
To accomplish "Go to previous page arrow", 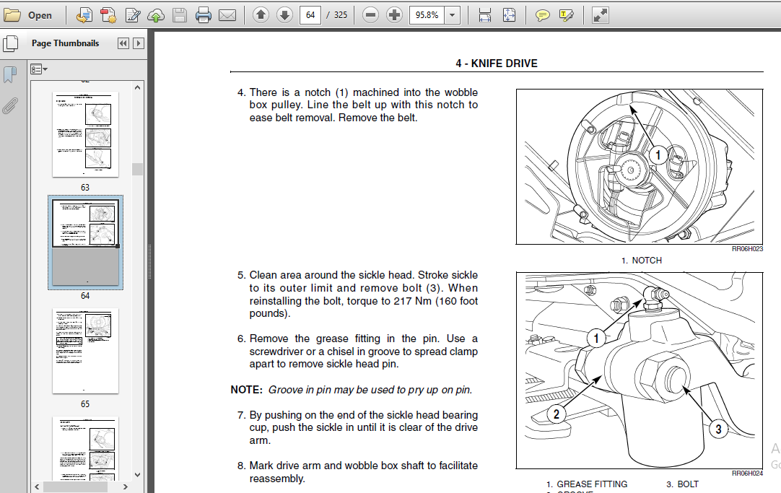I will (x=261, y=15).
